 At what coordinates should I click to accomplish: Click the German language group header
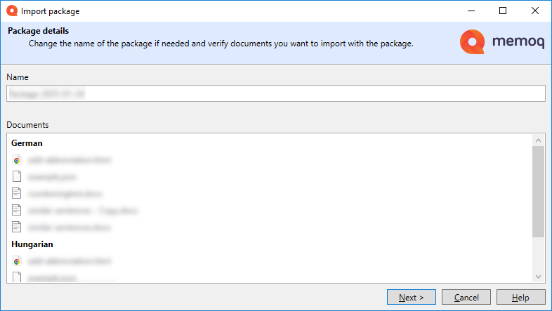click(27, 143)
